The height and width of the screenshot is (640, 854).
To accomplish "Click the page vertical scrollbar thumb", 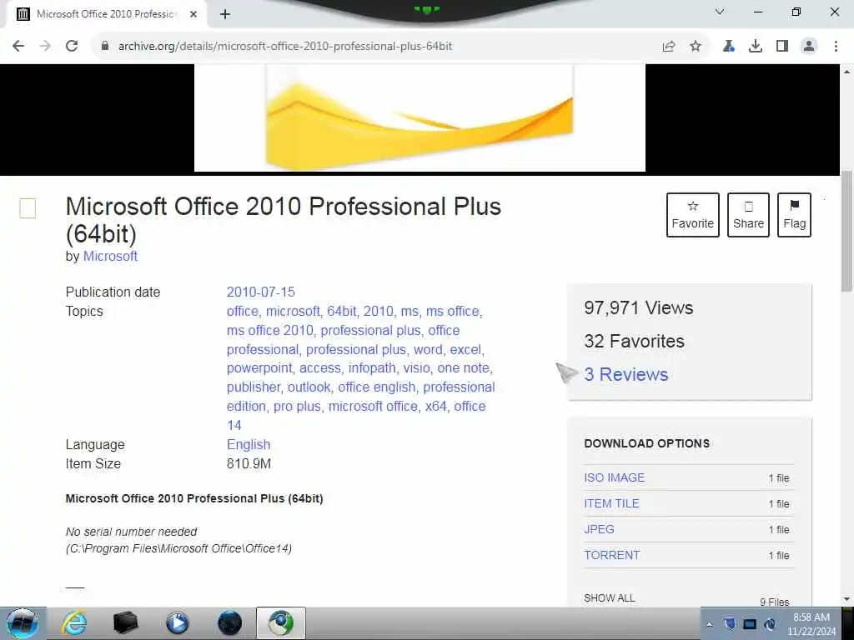I will 847,232.
